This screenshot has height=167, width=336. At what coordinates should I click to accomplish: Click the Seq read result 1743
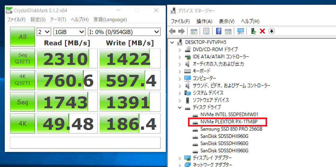pyautogui.click(x=67, y=102)
